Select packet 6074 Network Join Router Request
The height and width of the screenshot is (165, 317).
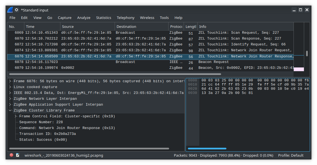150,50
